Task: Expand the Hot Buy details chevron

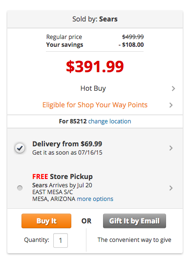Action: pos(173,89)
